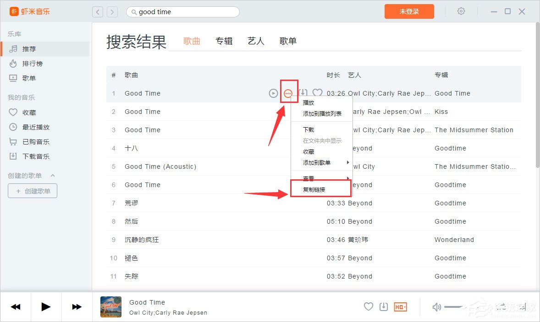Open 下载音乐 in the sidebar
Viewport: 540px width, 322px height.
[28, 156]
